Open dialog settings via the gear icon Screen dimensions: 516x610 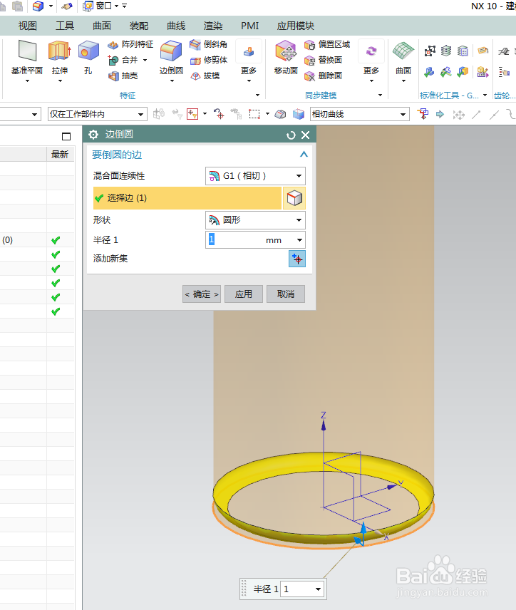click(x=93, y=135)
